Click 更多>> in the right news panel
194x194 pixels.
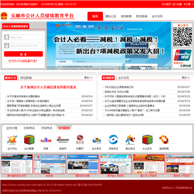pos(186,78)
